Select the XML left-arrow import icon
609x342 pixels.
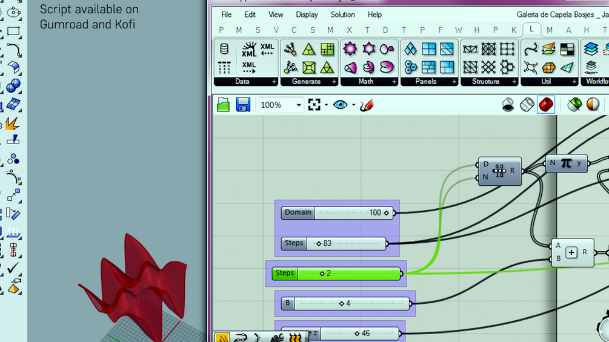pyautogui.click(x=267, y=50)
